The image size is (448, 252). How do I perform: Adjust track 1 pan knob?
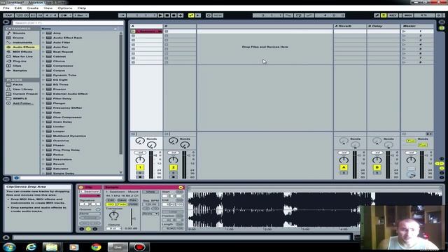pyautogui.click(x=140, y=160)
